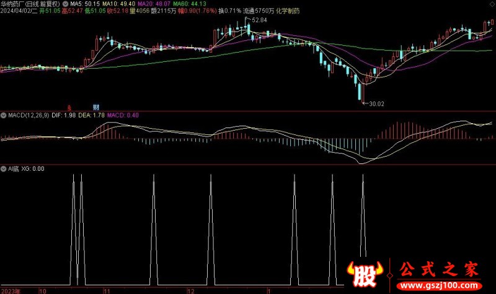Open the AI底 indicator dropdown arrow

pos(3,168)
